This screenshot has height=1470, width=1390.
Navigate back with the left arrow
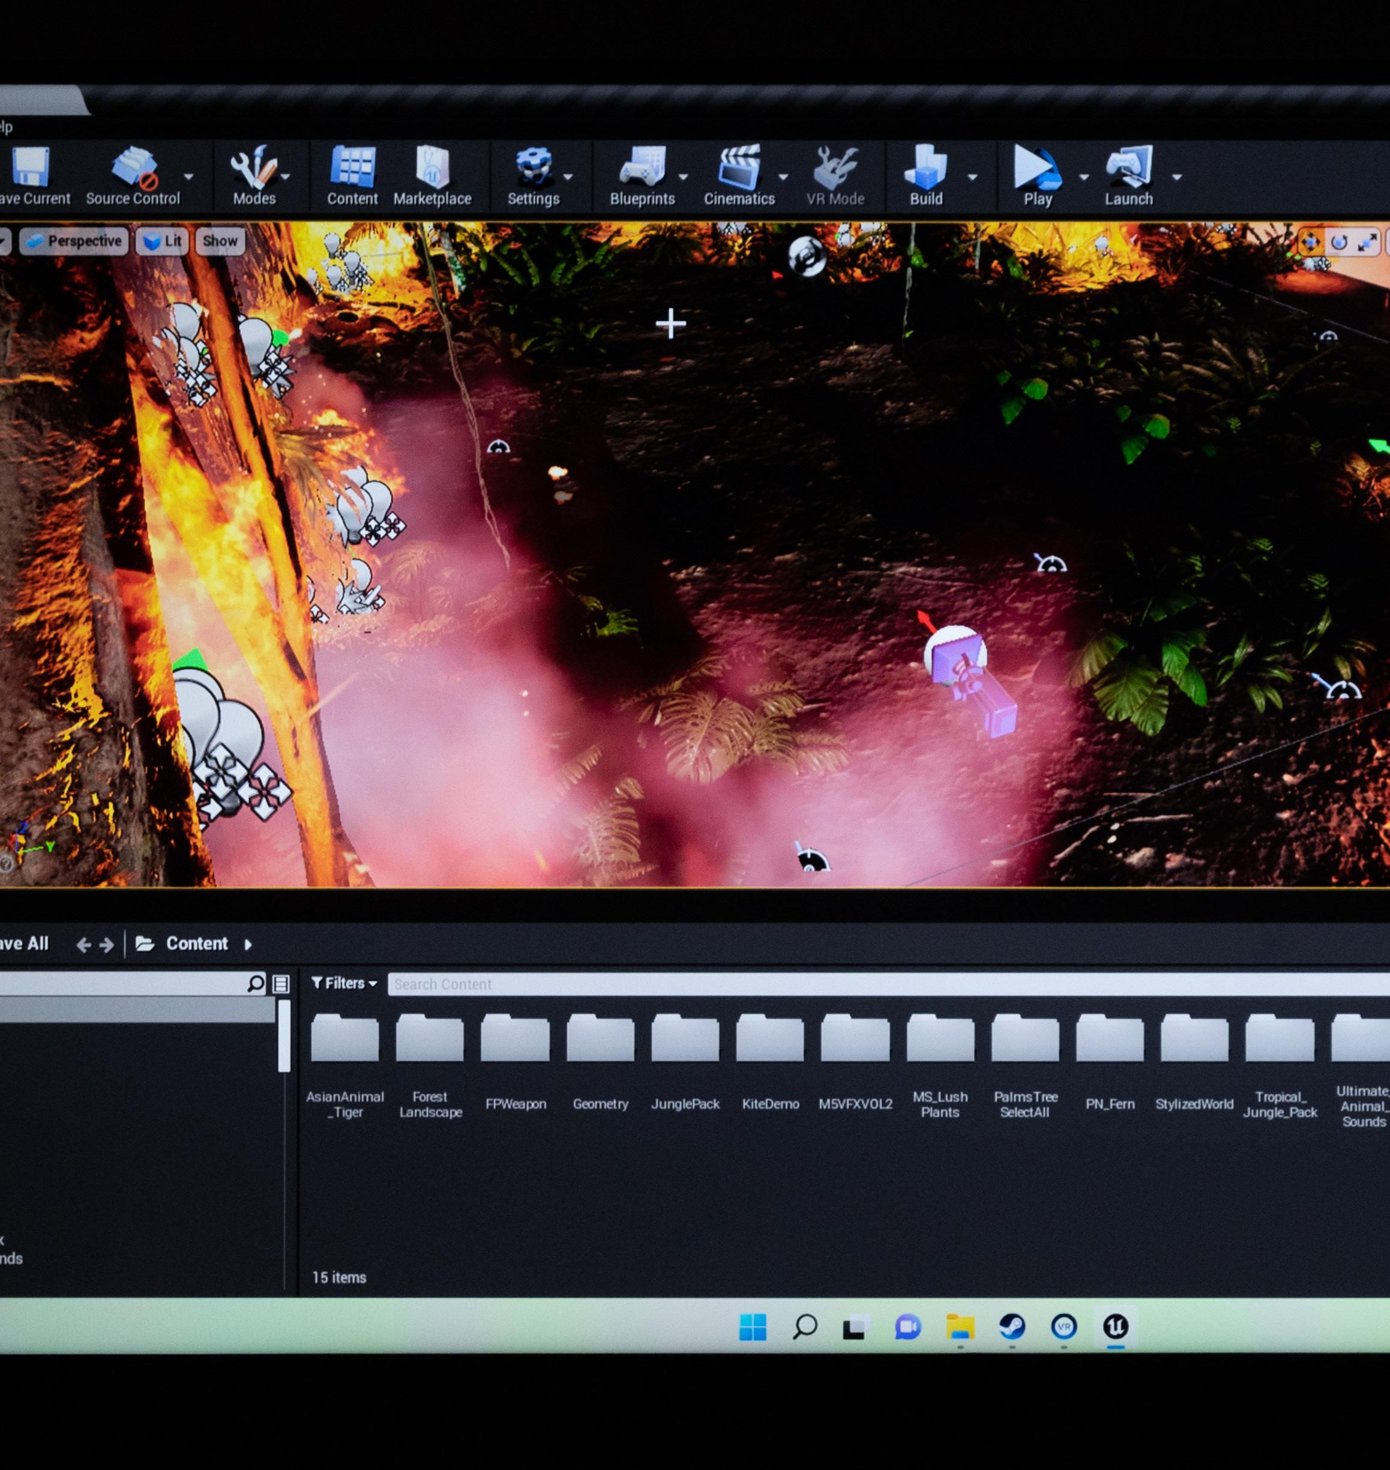(84, 945)
